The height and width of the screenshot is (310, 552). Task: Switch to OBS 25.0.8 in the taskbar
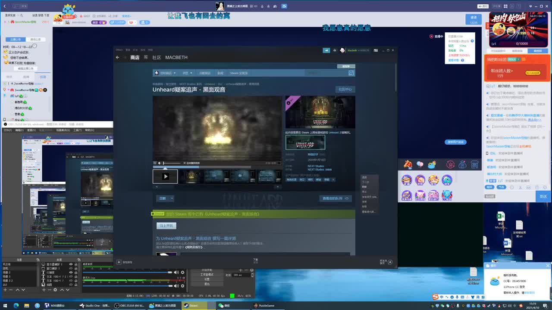point(129,306)
